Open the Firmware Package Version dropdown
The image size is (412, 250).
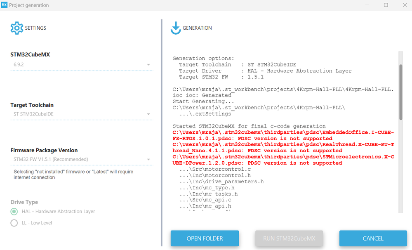[x=82, y=159]
